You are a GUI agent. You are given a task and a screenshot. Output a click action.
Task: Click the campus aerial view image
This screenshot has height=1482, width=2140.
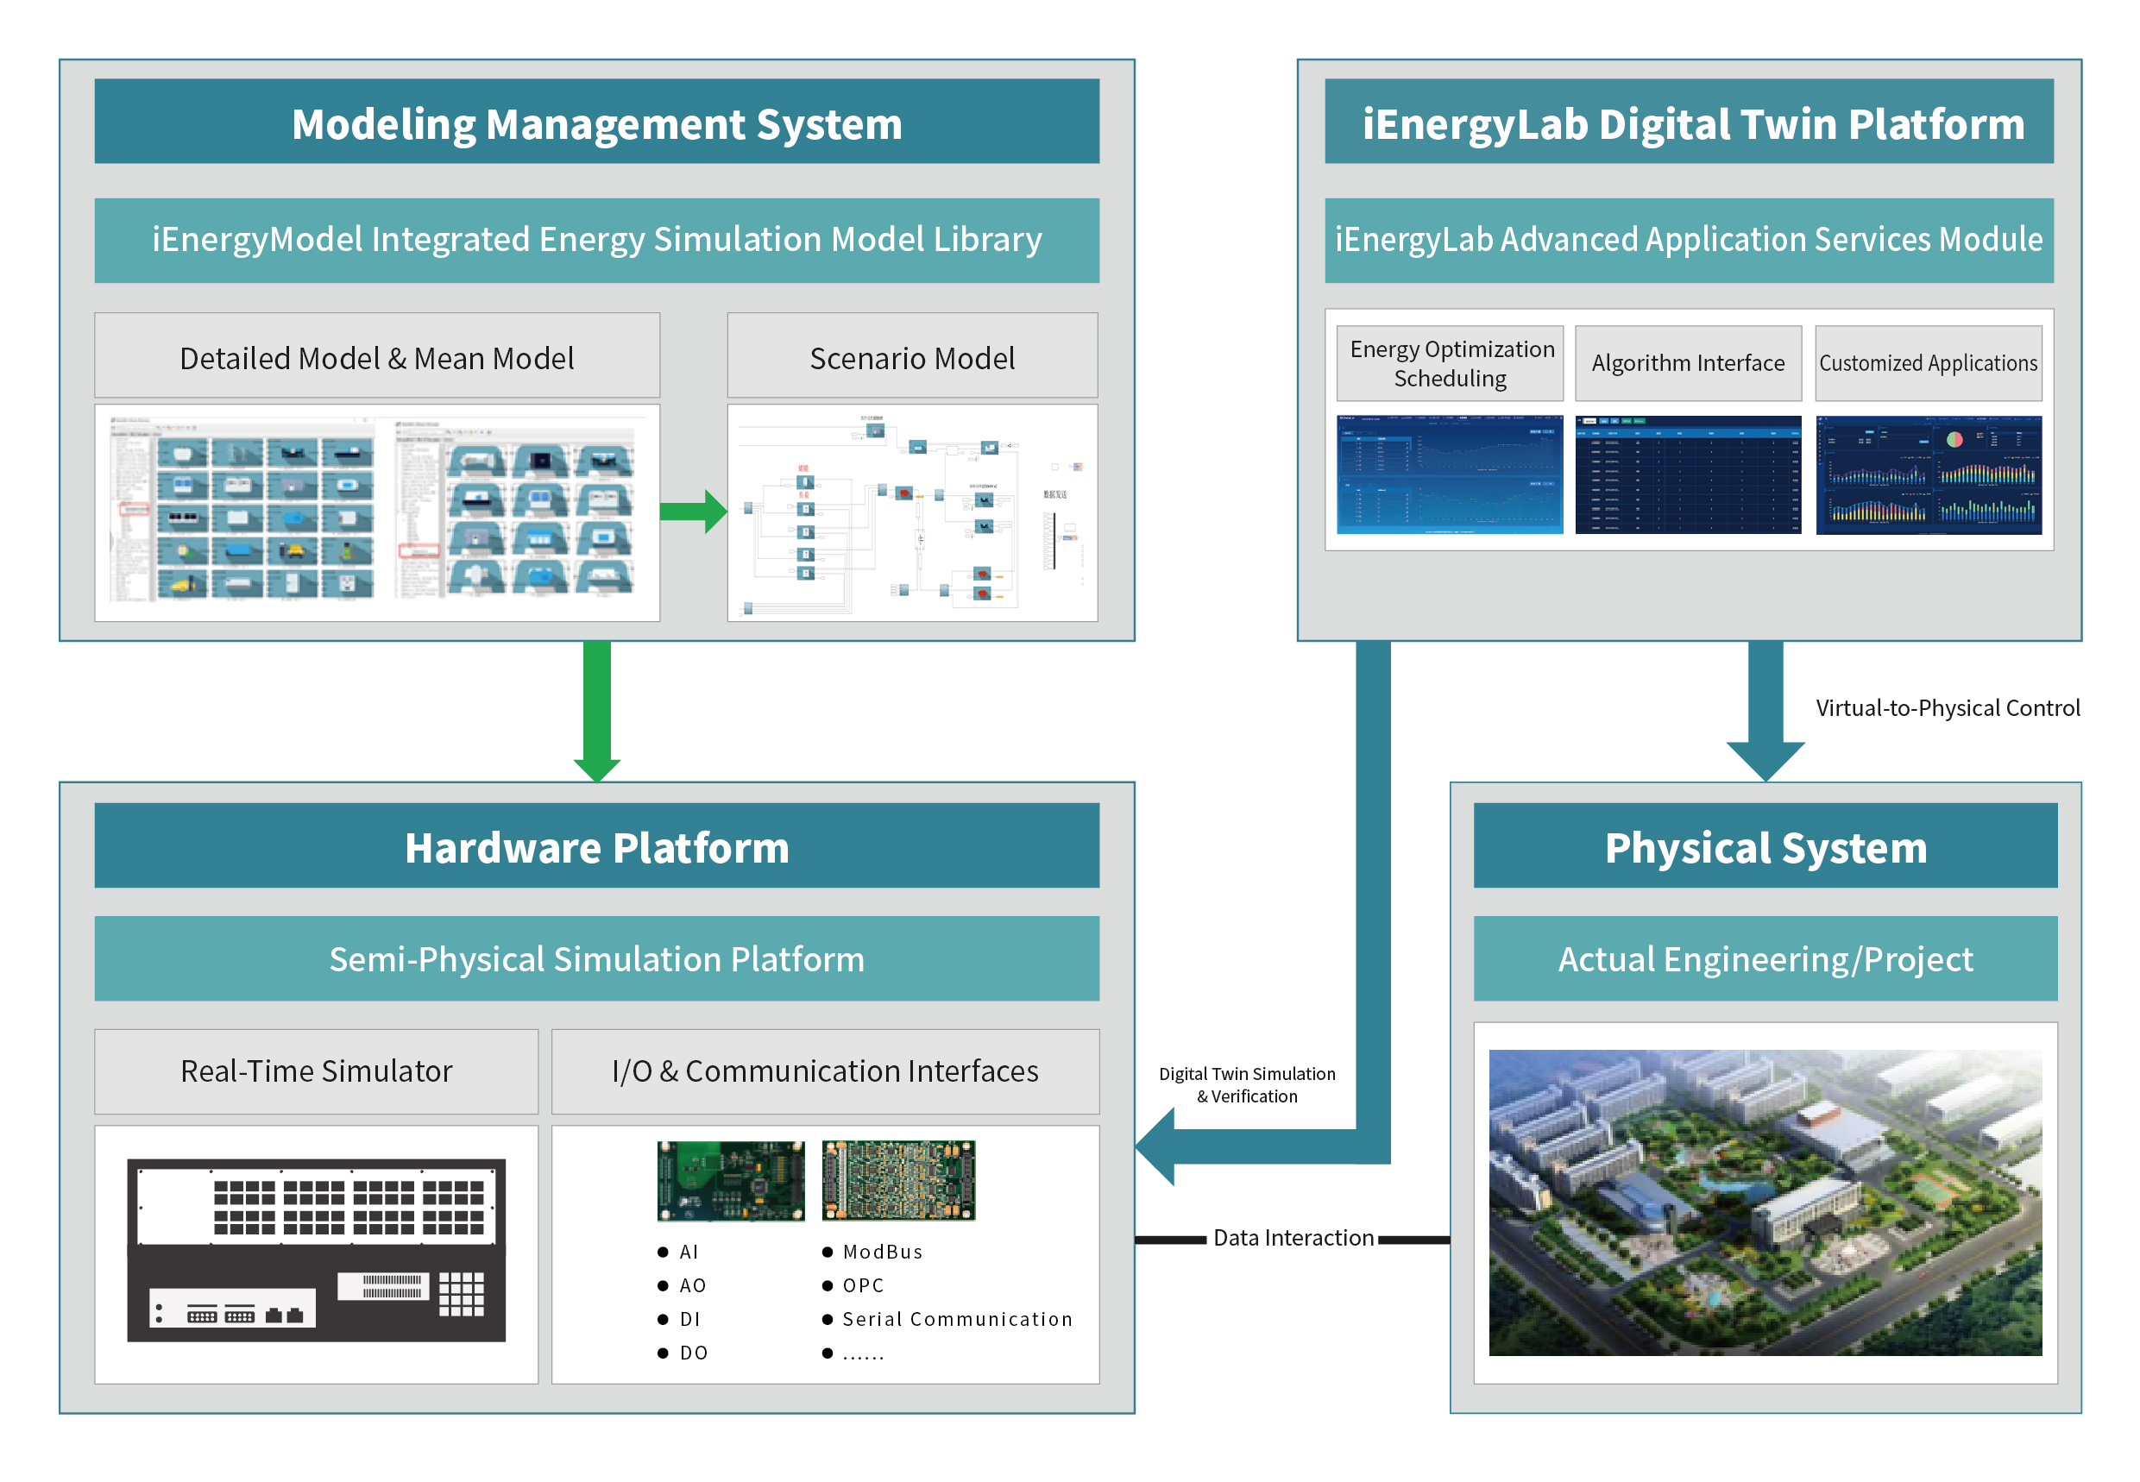click(1765, 1203)
